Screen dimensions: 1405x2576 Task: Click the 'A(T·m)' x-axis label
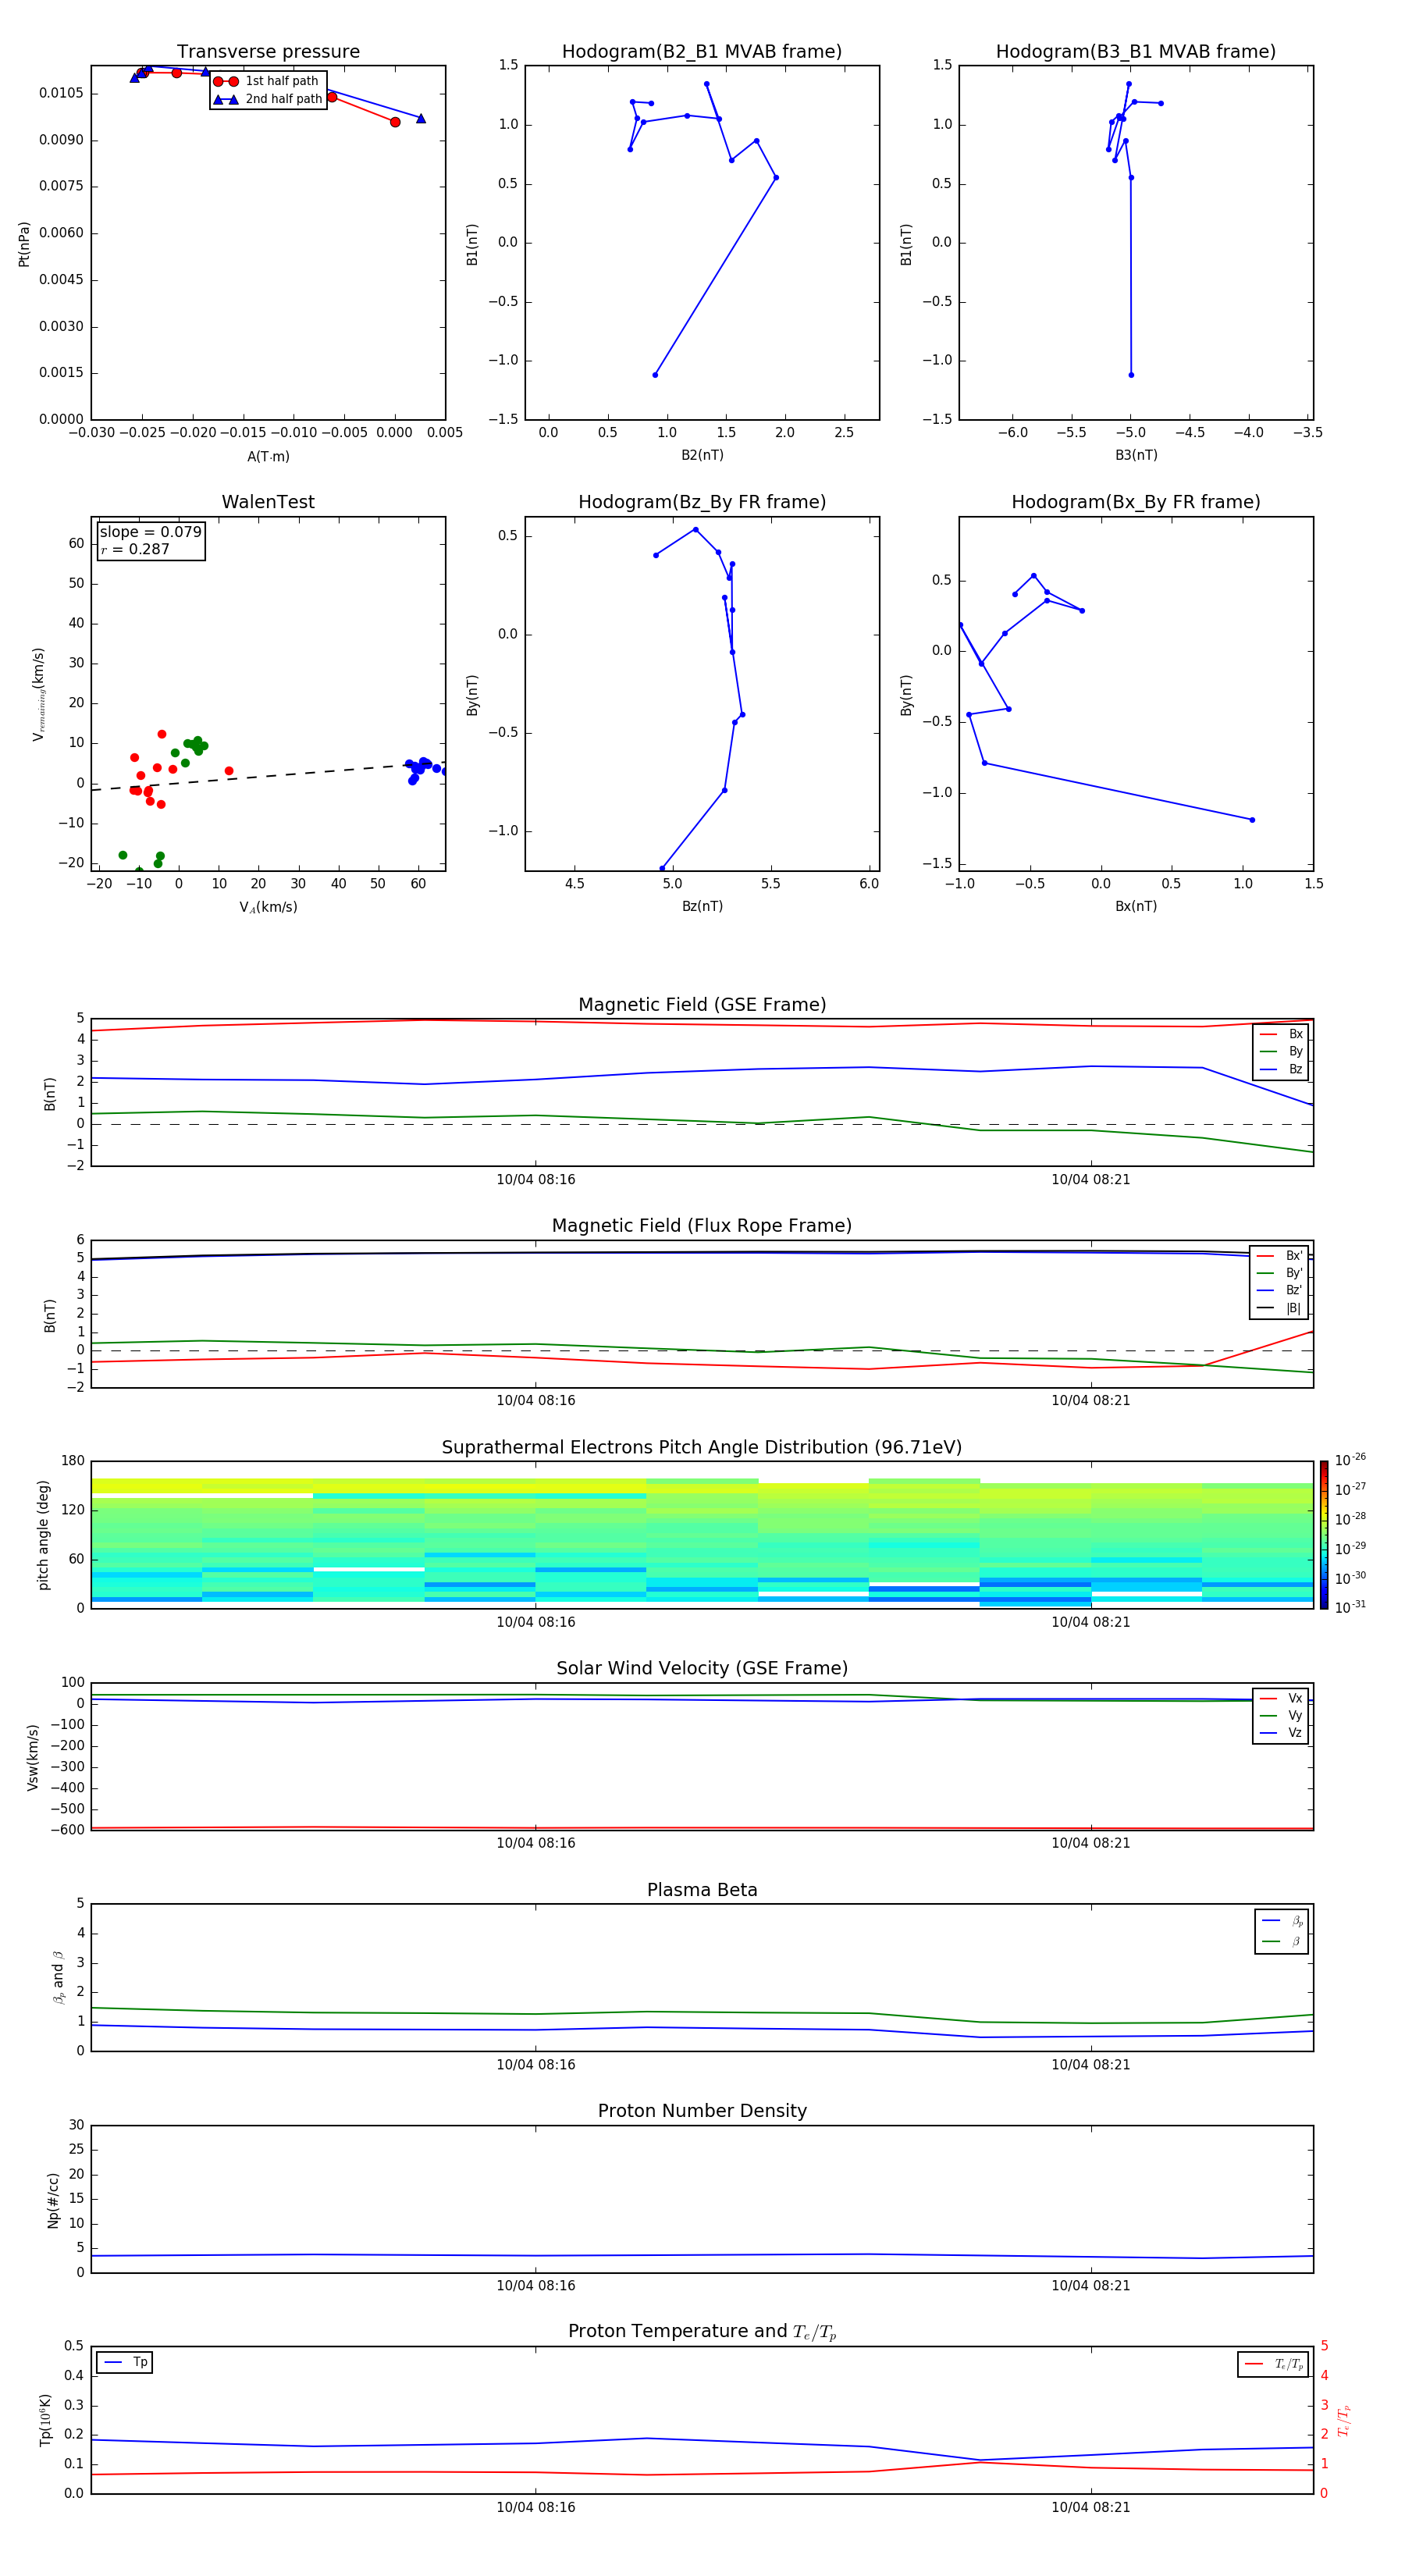pos(268,457)
